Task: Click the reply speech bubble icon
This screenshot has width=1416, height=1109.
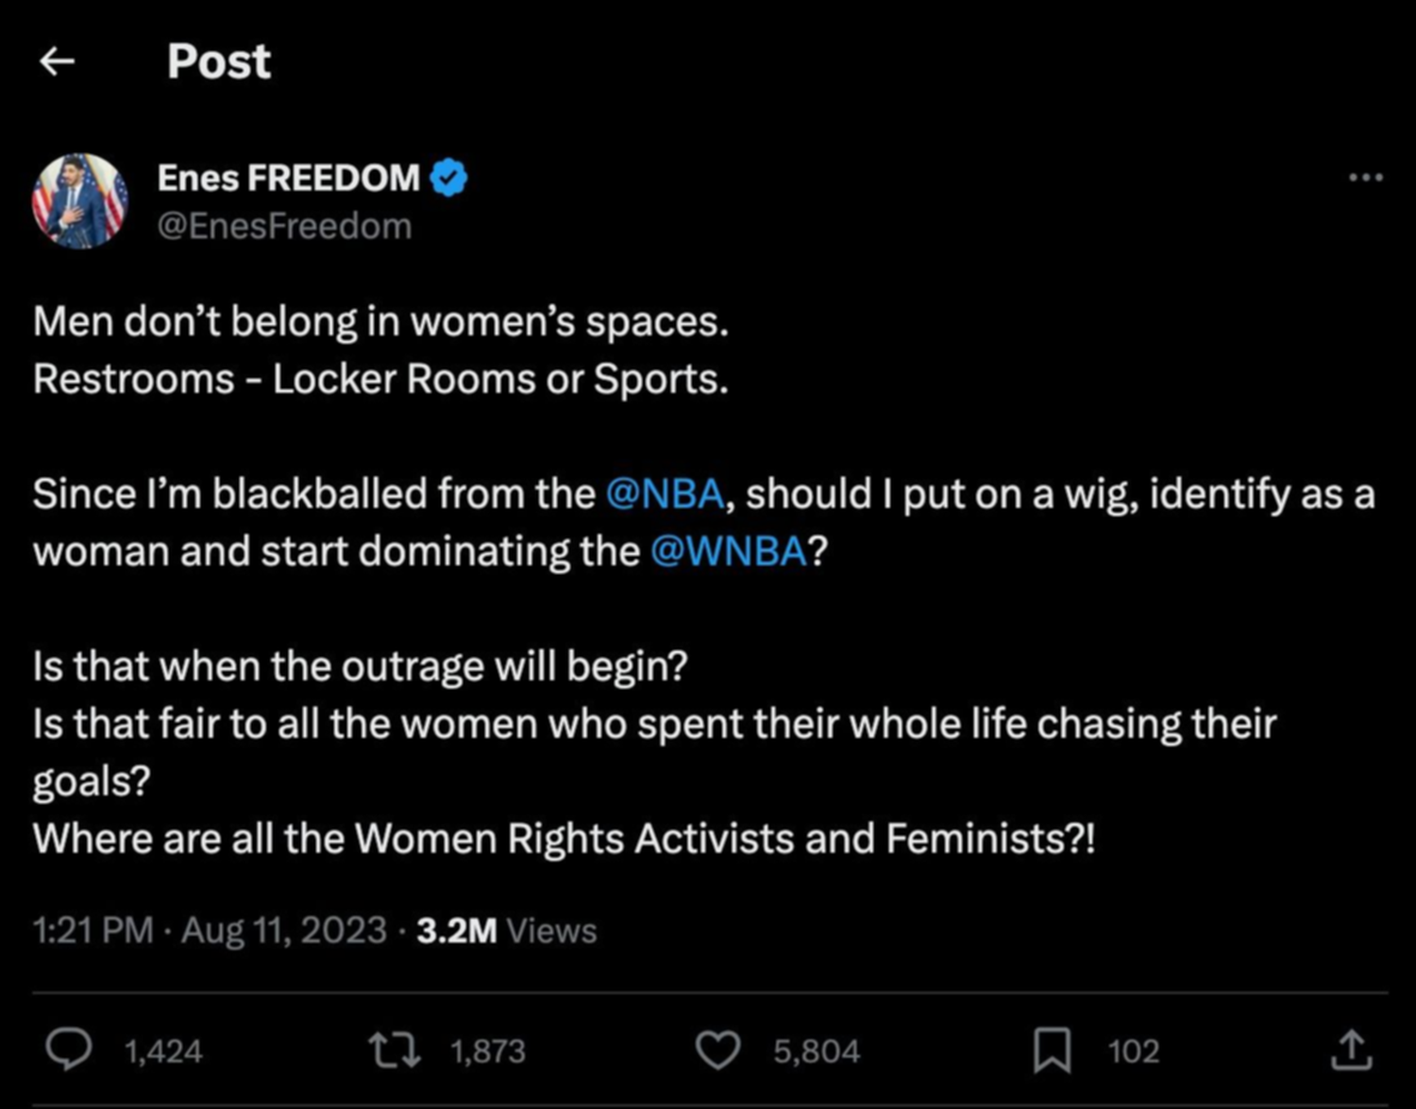Action: [69, 1050]
